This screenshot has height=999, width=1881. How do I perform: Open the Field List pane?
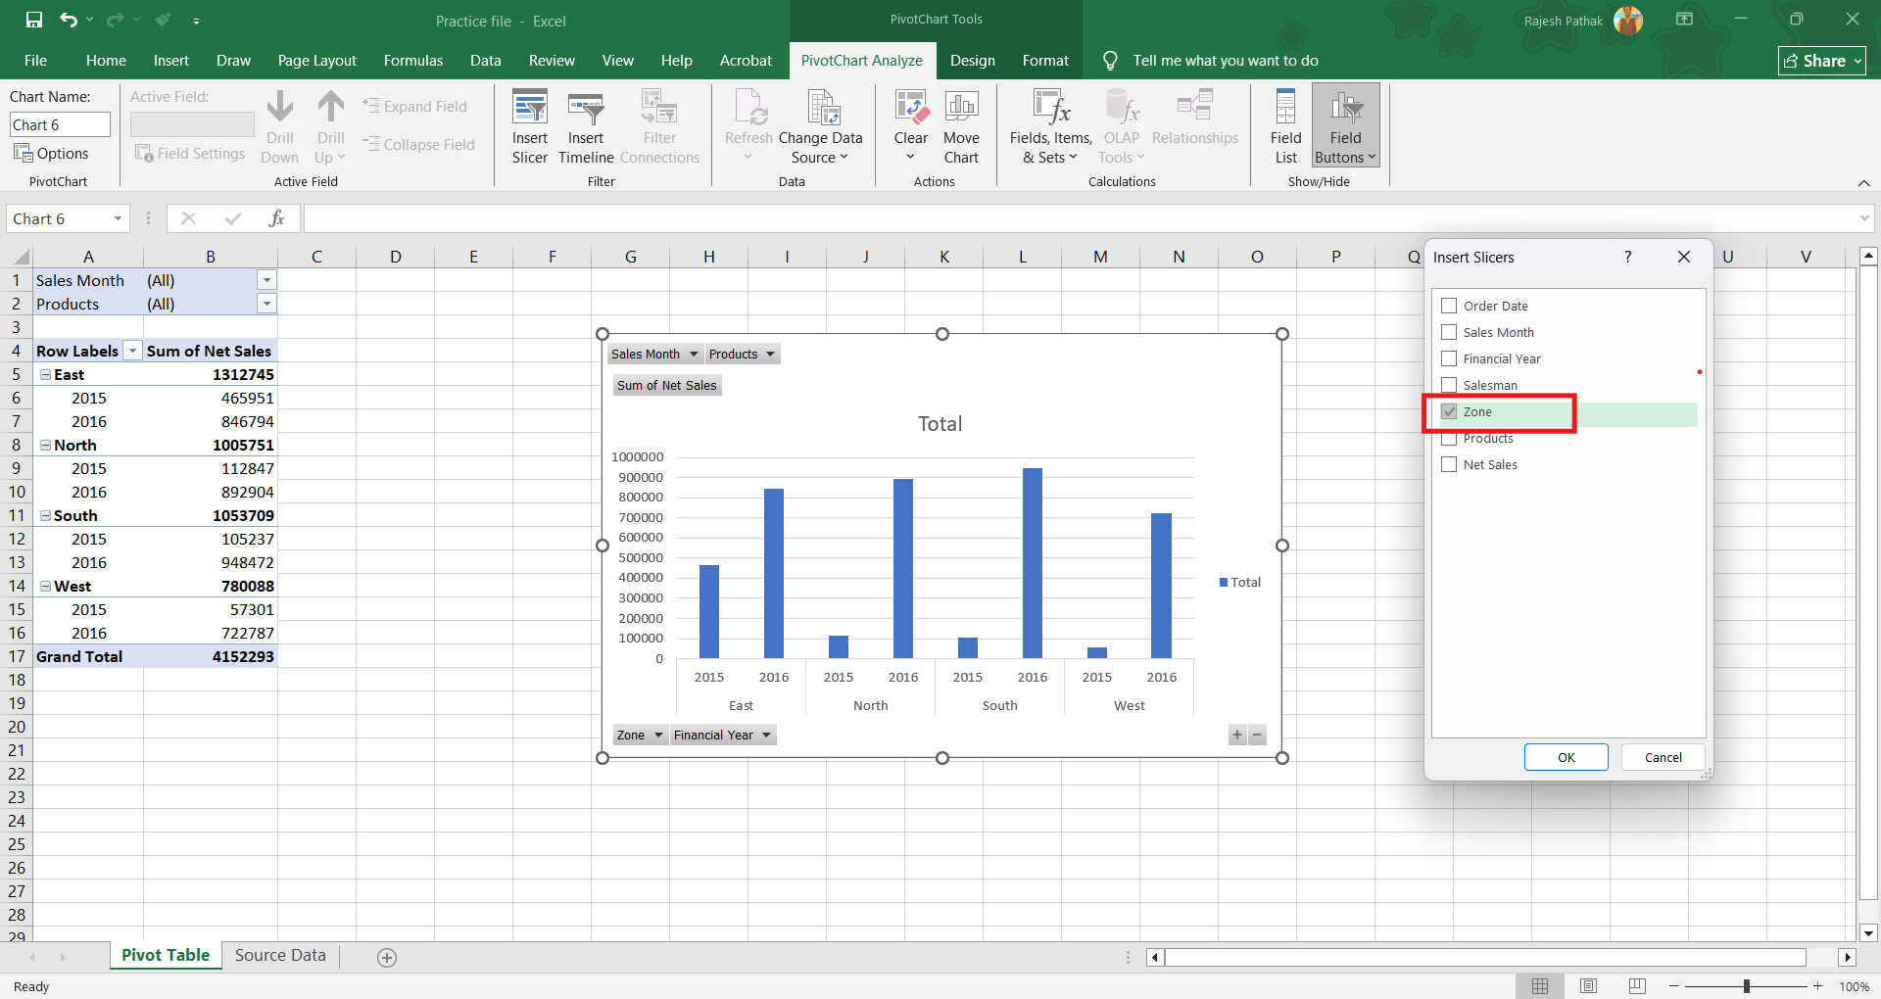pos(1285,126)
